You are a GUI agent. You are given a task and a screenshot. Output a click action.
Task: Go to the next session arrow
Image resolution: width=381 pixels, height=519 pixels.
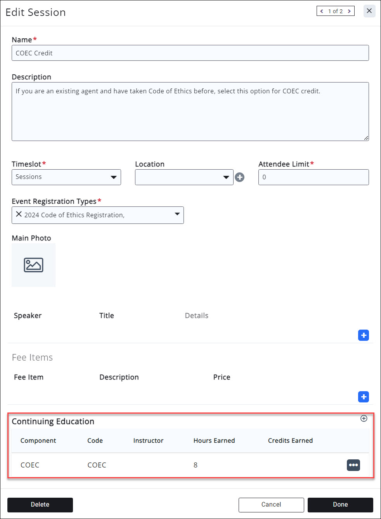coord(349,11)
